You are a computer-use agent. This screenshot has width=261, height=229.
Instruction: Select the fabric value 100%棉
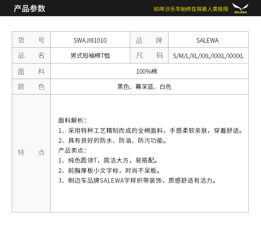click(146, 71)
